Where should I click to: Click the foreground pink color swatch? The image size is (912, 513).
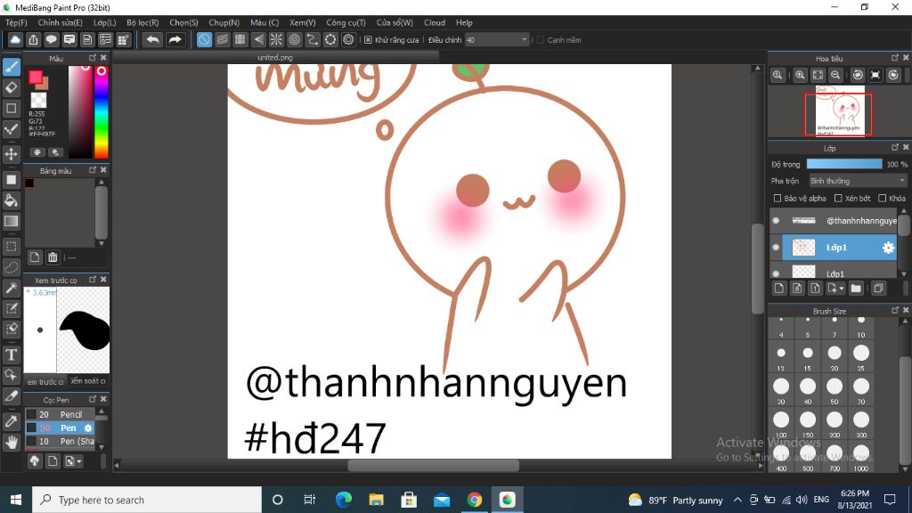click(36, 77)
